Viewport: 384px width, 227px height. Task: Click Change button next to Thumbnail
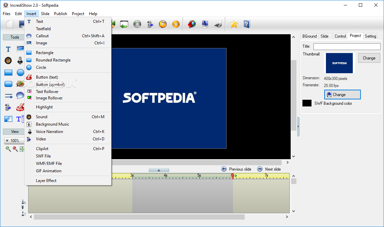pyautogui.click(x=369, y=58)
